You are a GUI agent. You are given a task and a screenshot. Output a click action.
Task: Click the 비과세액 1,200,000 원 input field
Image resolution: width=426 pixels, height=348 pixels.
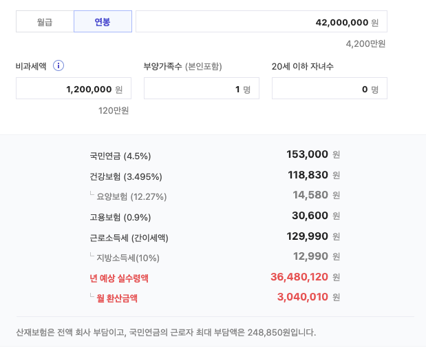tap(74, 88)
